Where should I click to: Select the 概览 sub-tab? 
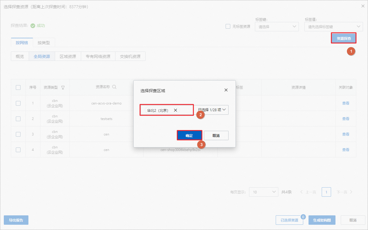[20, 56]
